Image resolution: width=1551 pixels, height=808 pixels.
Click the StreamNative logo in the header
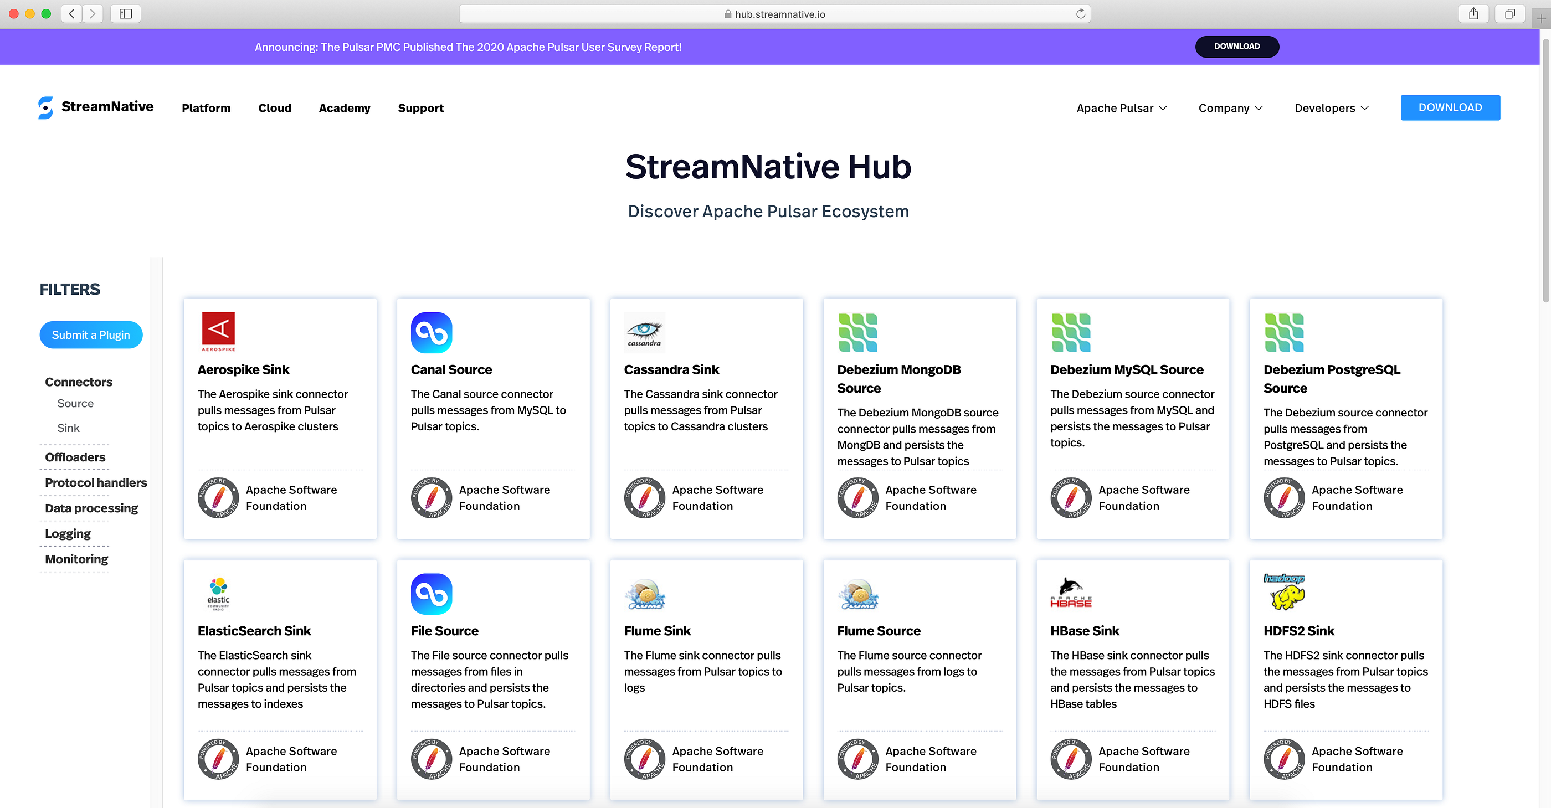[x=95, y=107]
